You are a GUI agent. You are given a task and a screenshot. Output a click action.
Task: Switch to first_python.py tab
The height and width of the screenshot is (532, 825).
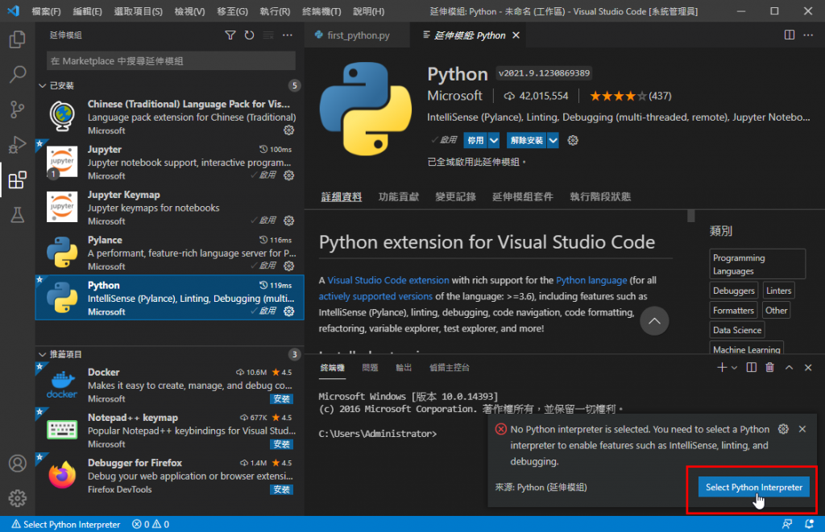pos(358,35)
